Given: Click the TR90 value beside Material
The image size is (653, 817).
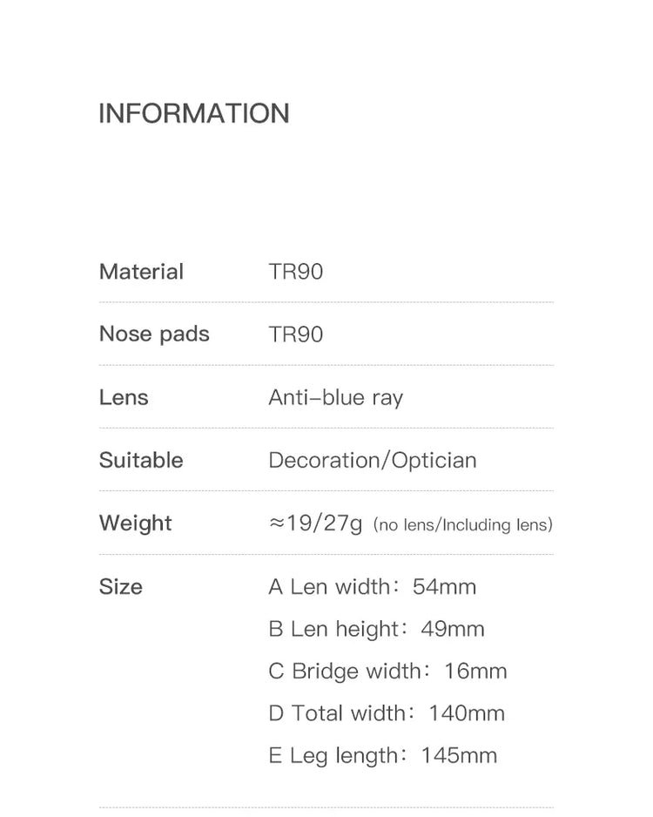Looking at the screenshot, I should (295, 272).
